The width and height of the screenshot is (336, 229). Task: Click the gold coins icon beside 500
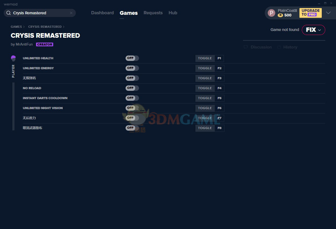coord(280,15)
